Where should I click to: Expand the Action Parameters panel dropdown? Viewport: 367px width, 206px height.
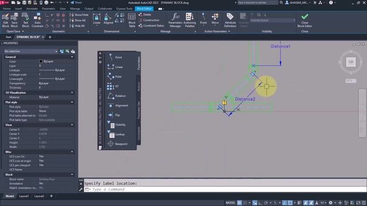pos(217,31)
